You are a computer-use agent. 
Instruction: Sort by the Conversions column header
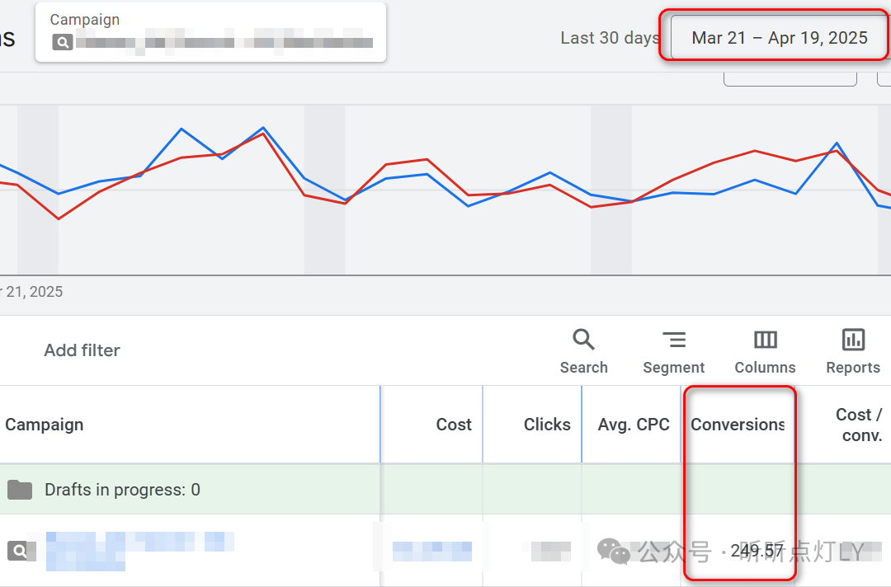[x=738, y=425]
